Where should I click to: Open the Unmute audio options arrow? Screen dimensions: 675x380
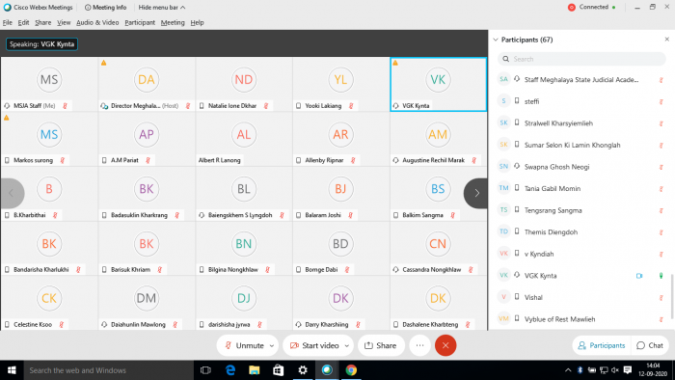tap(272, 345)
